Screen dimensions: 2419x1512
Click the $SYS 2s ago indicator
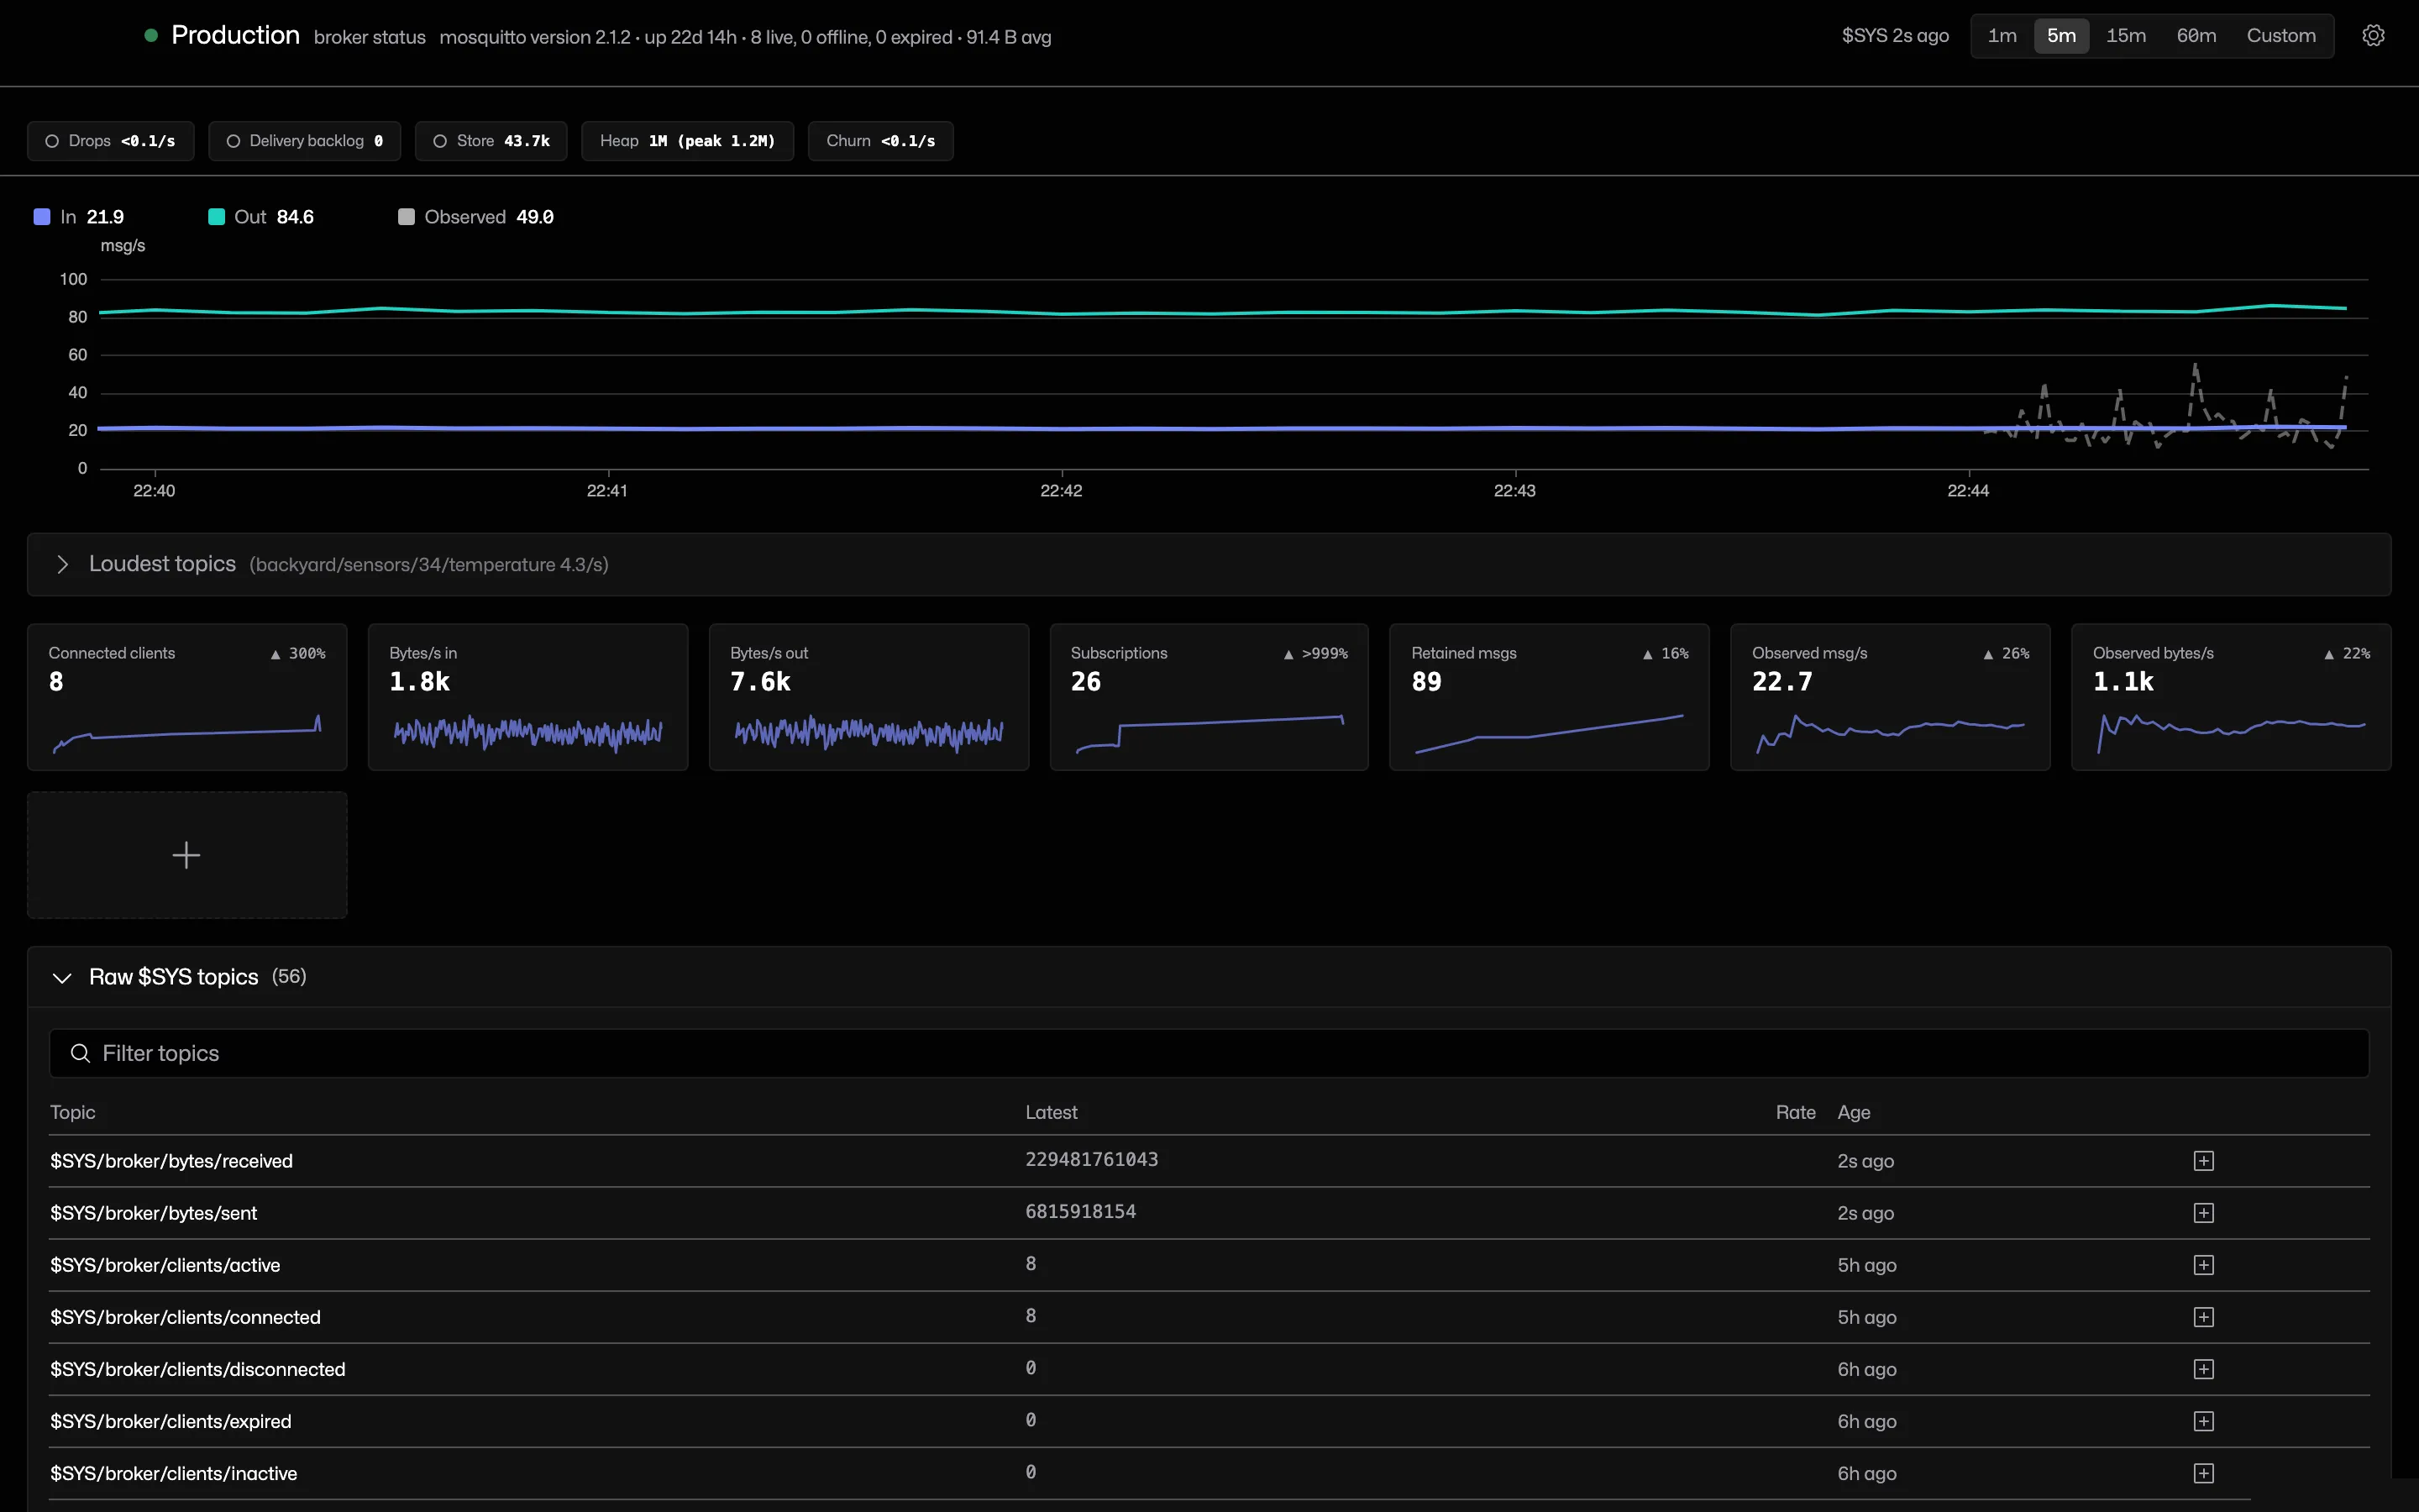(x=1895, y=36)
